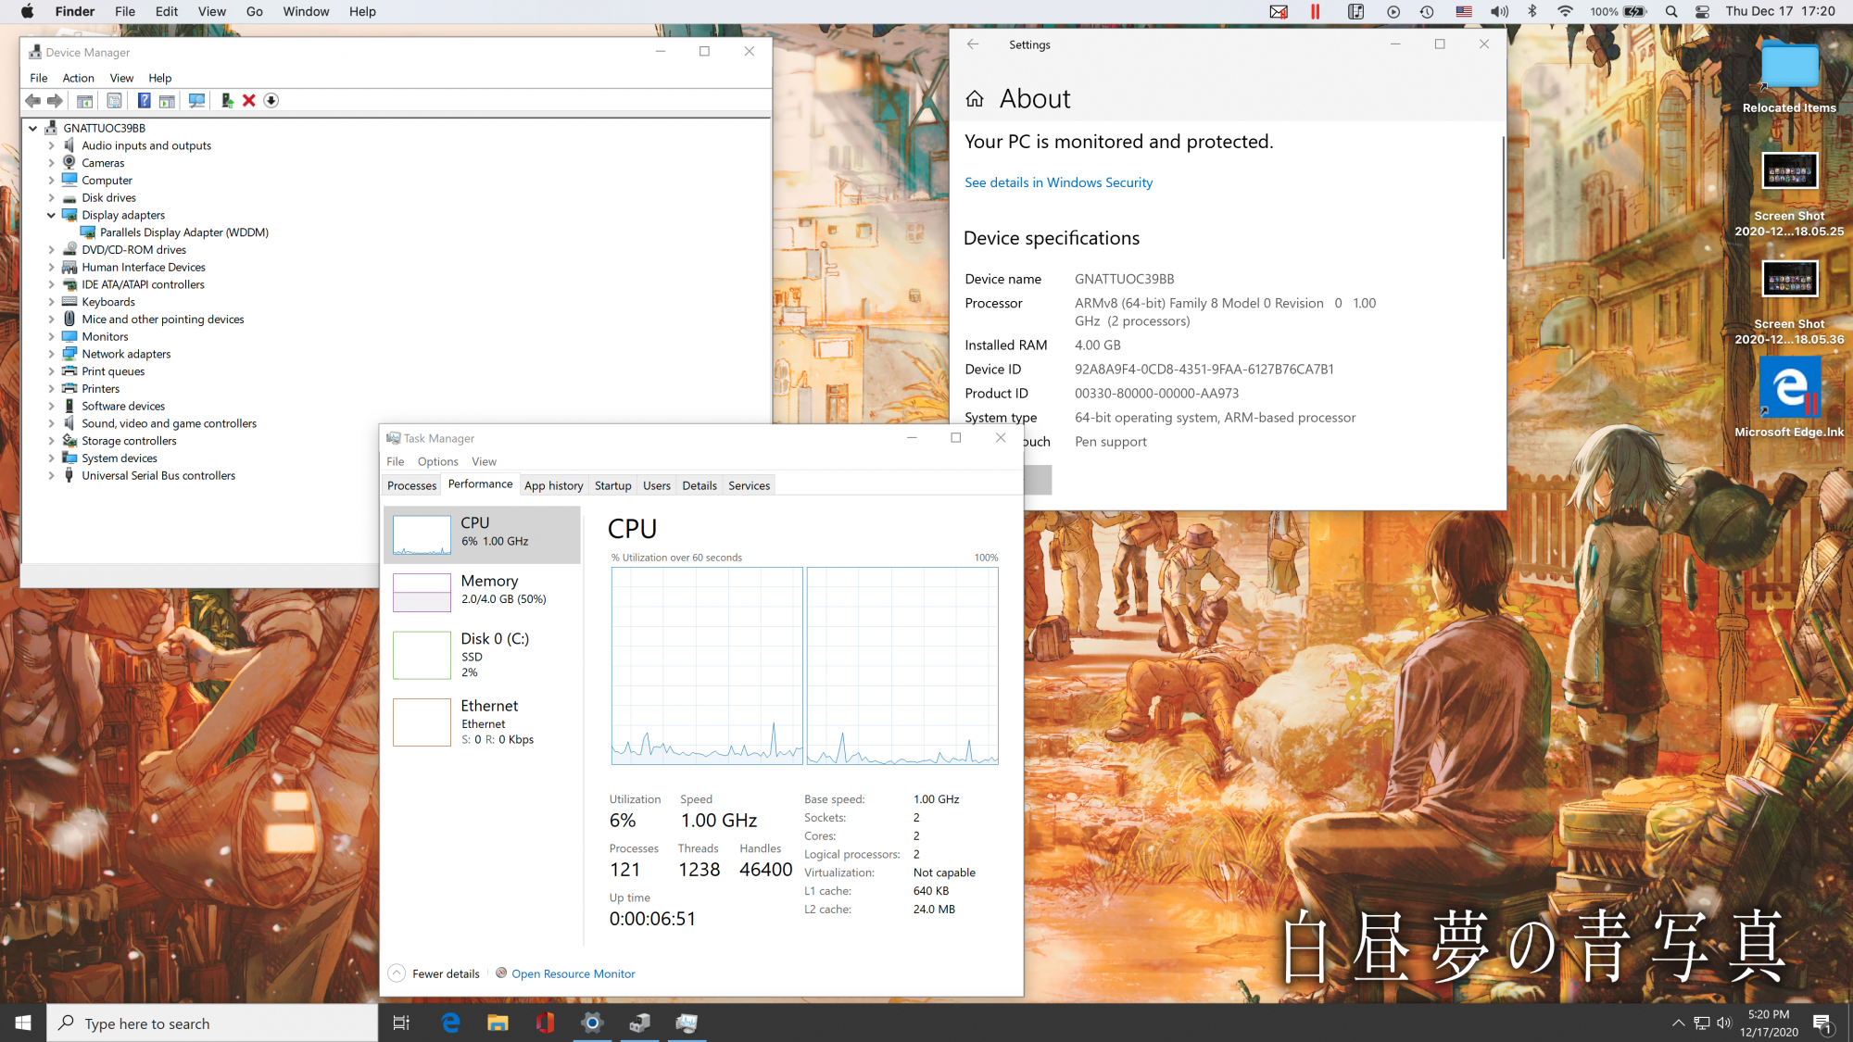Click the blue Help question mark icon

tap(144, 101)
